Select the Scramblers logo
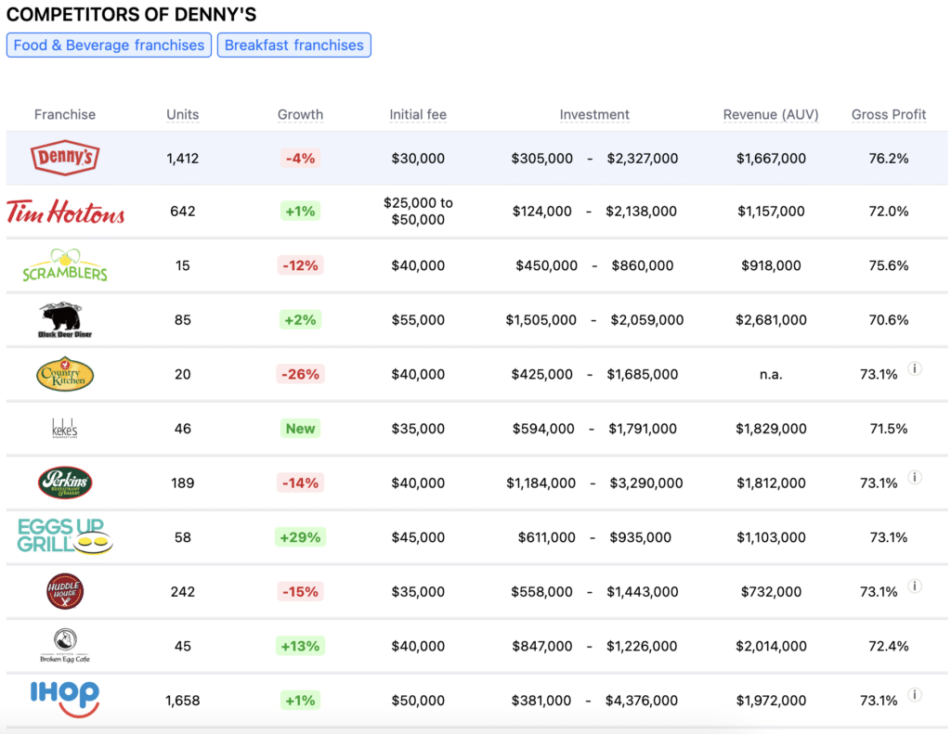 (x=65, y=264)
